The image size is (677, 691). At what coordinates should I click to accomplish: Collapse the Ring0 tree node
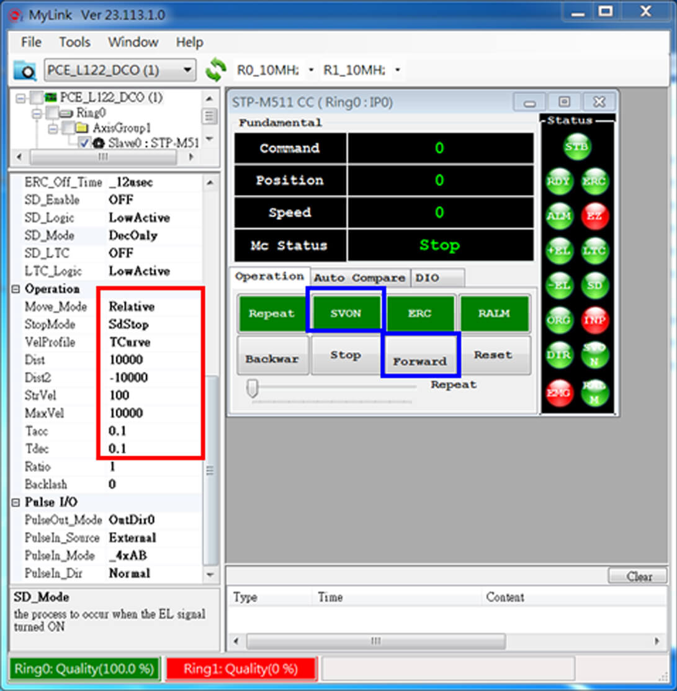pyautogui.click(x=37, y=113)
